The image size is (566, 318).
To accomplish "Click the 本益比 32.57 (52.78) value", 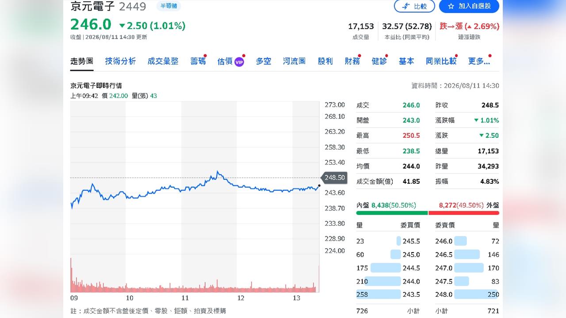I will tap(407, 26).
